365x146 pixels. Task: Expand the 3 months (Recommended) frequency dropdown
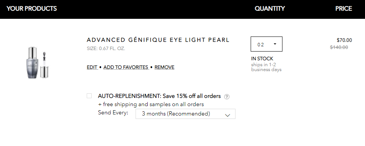[x=185, y=114]
